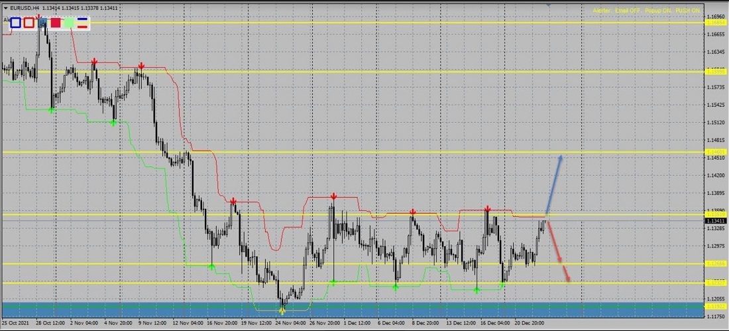729x331 pixels.
Task: Click the 1.12666 yellow level price label
Action: [715, 264]
